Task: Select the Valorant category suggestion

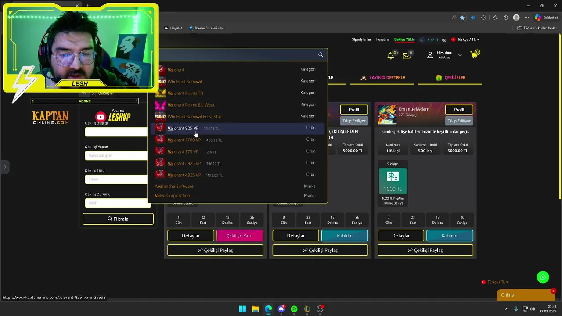Action: click(238, 69)
